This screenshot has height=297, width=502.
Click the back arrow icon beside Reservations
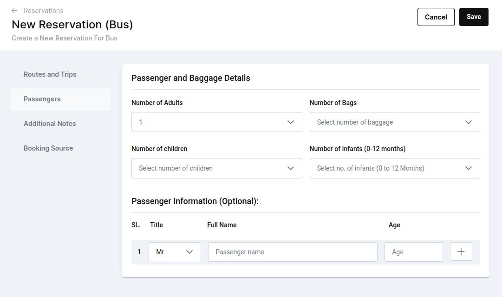point(14,11)
